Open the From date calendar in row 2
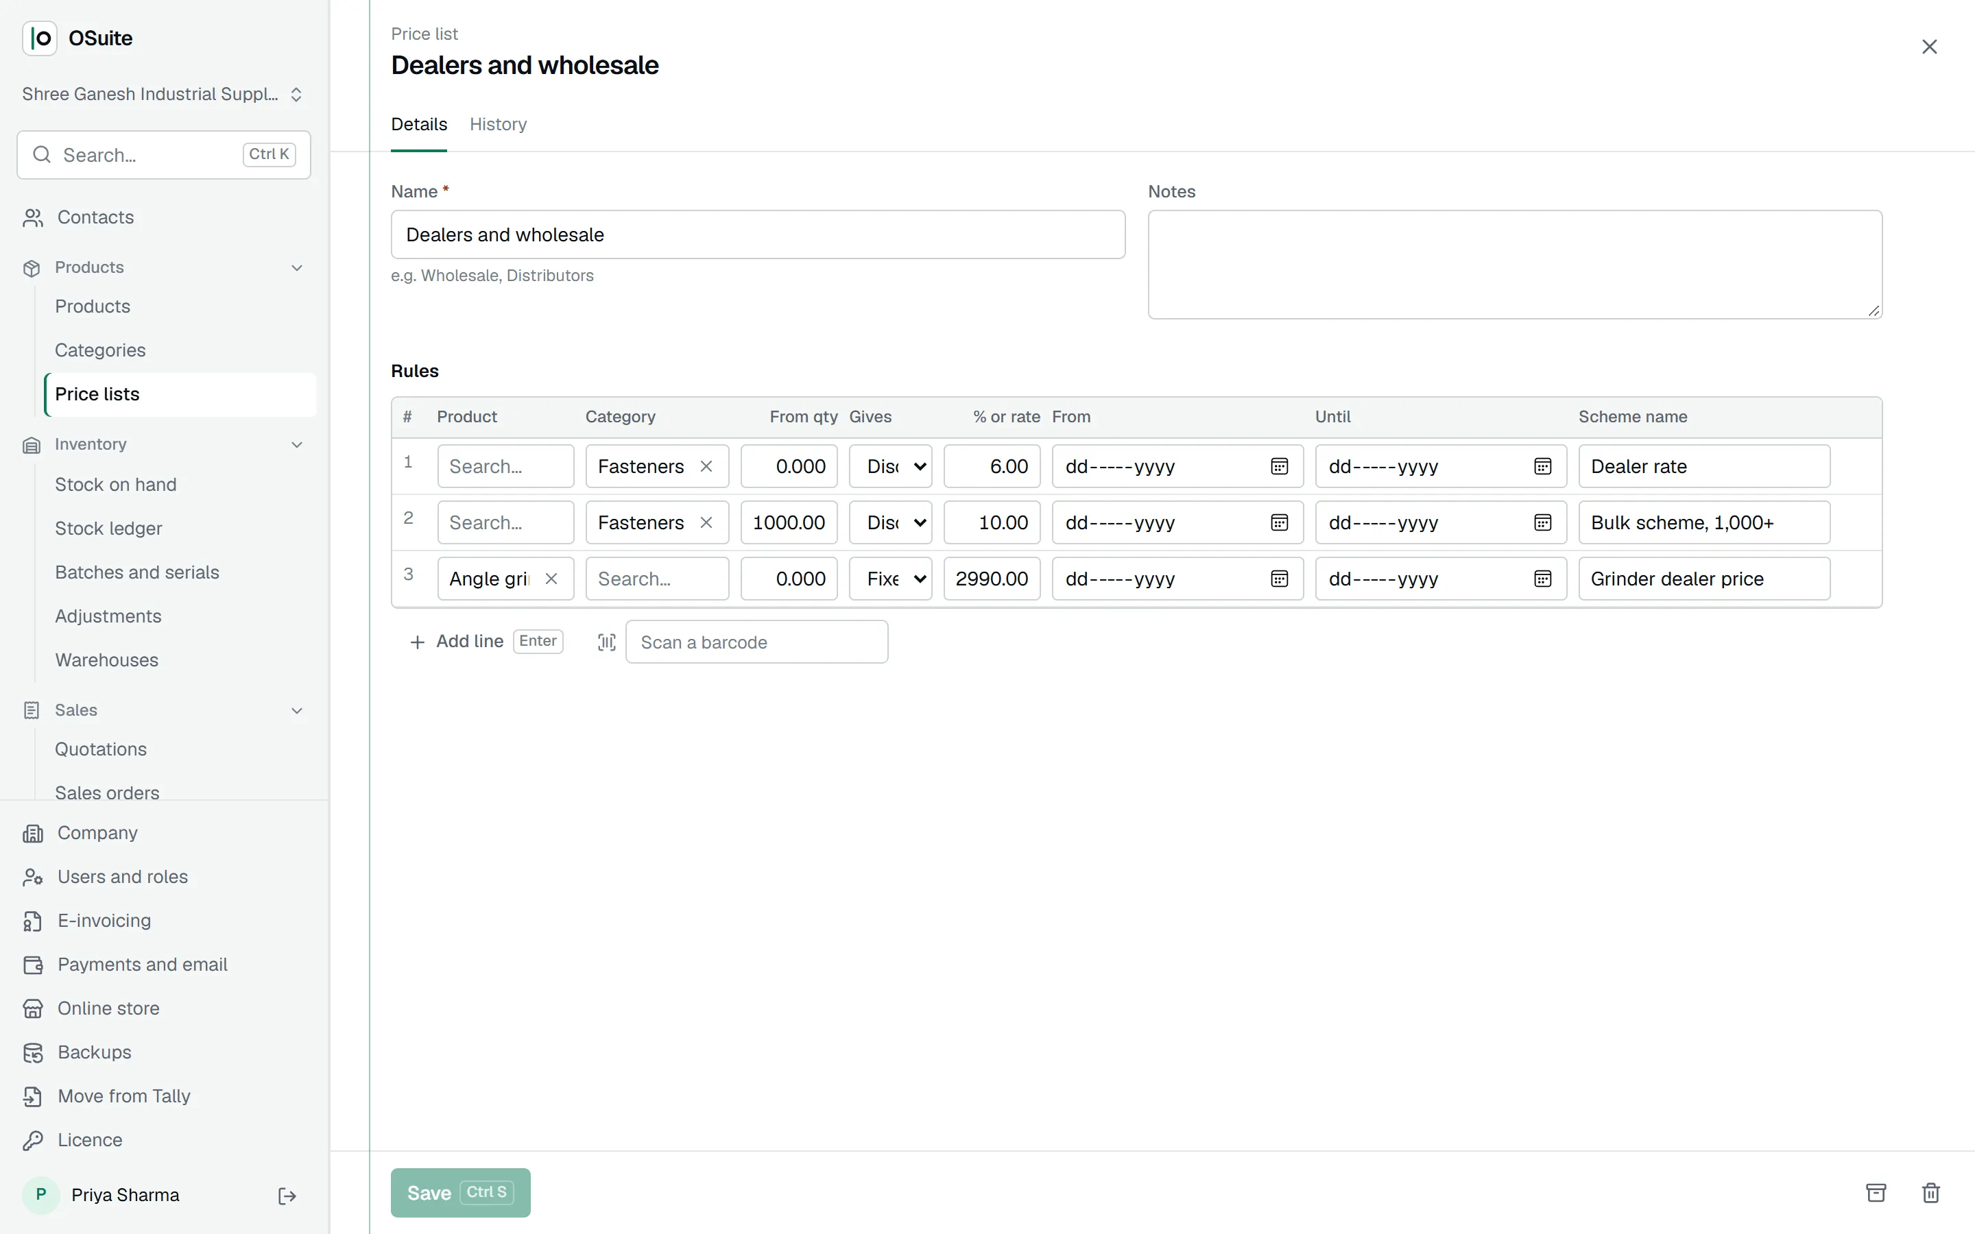Image resolution: width=1975 pixels, height=1234 pixels. pyautogui.click(x=1279, y=522)
